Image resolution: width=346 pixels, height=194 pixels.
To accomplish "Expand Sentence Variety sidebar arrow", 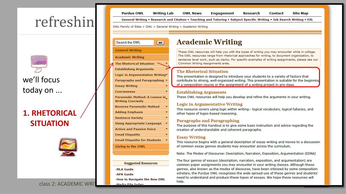I will (x=167, y=118).
